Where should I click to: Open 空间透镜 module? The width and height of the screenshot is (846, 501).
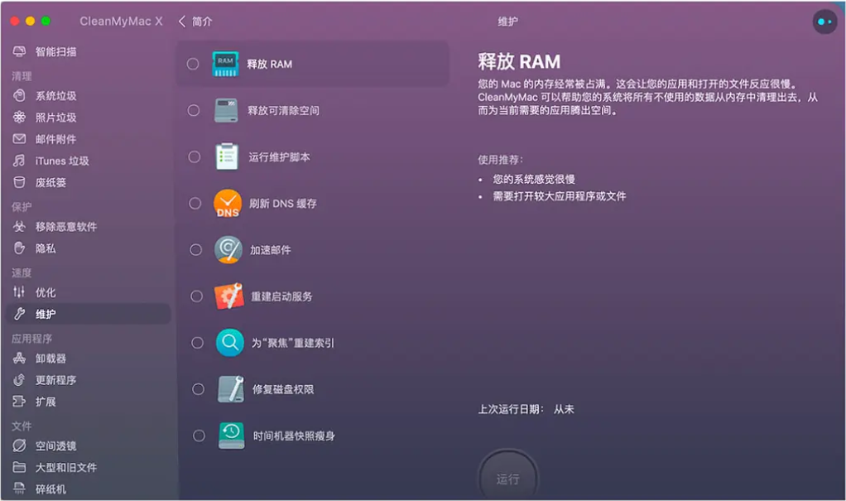46,446
